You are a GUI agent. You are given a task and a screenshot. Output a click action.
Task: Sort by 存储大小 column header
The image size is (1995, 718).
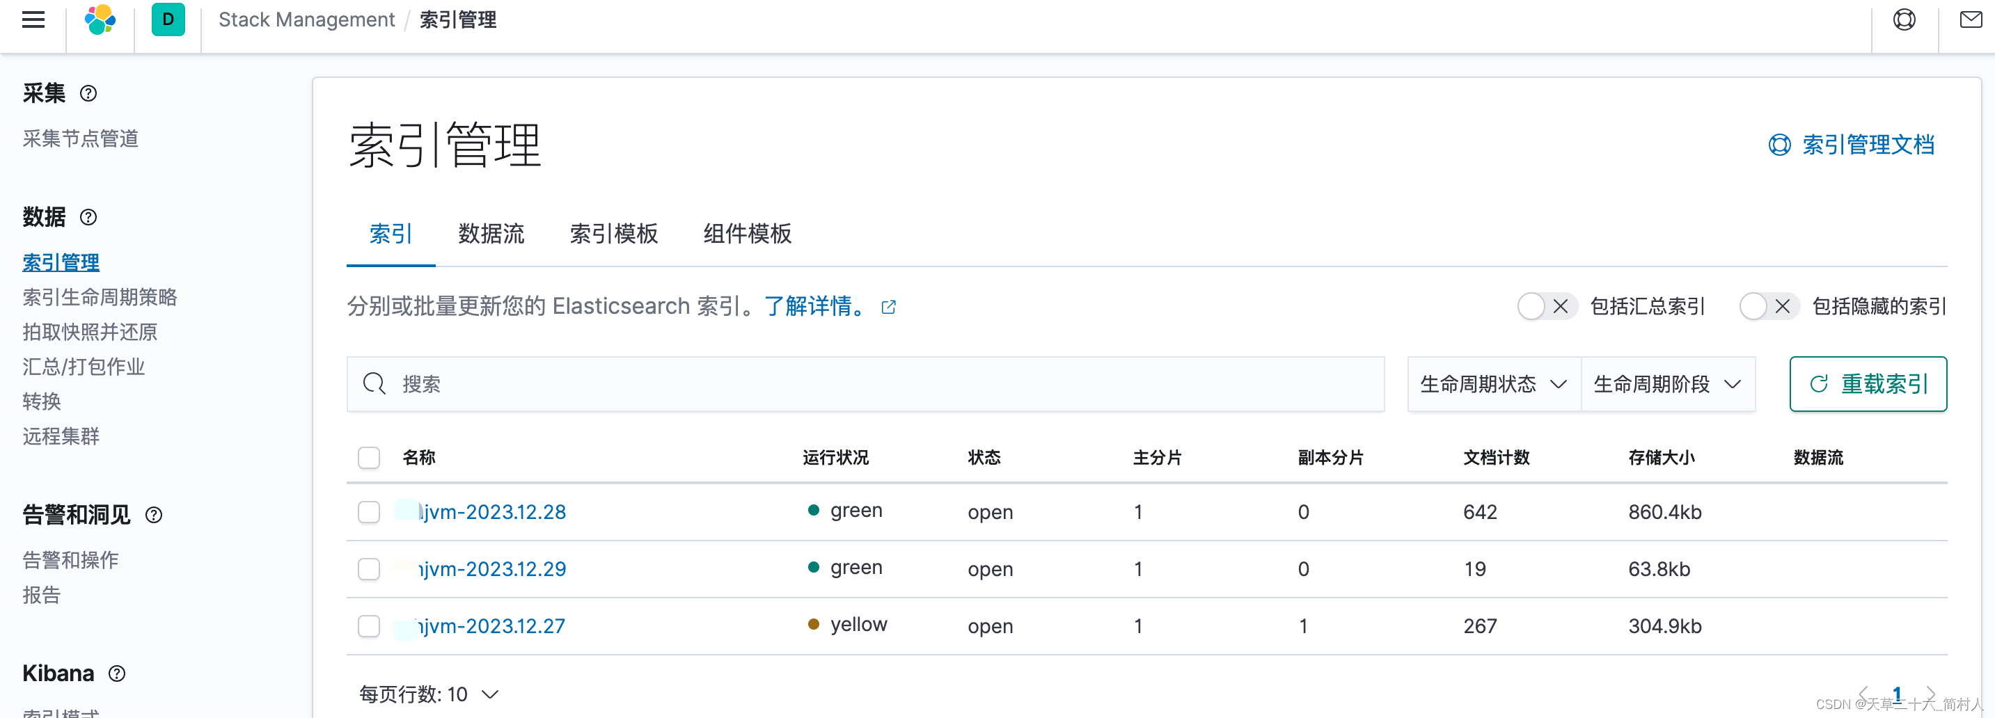[1661, 457]
